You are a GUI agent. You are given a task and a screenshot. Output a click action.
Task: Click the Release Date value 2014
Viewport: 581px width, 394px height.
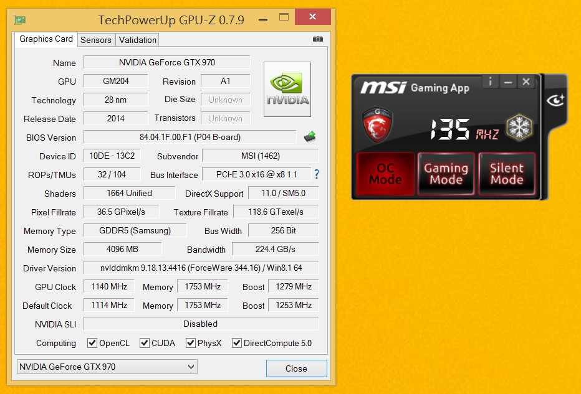coord(115,118)
